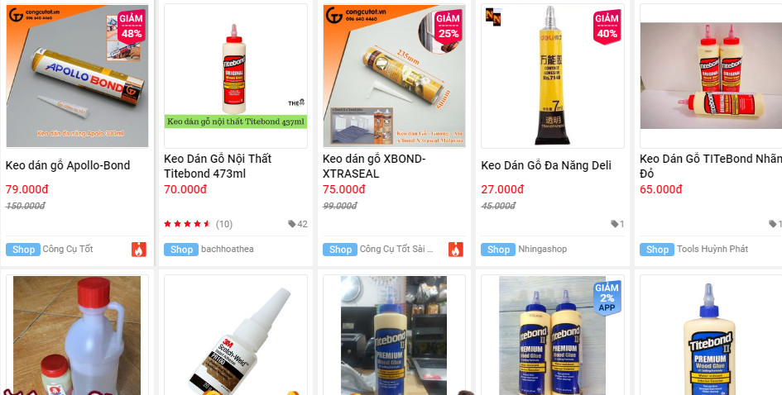This screenshot has height=395, width=782.
Task: Click the 25% discount badge on XBOND image
Action: (448, 26)
